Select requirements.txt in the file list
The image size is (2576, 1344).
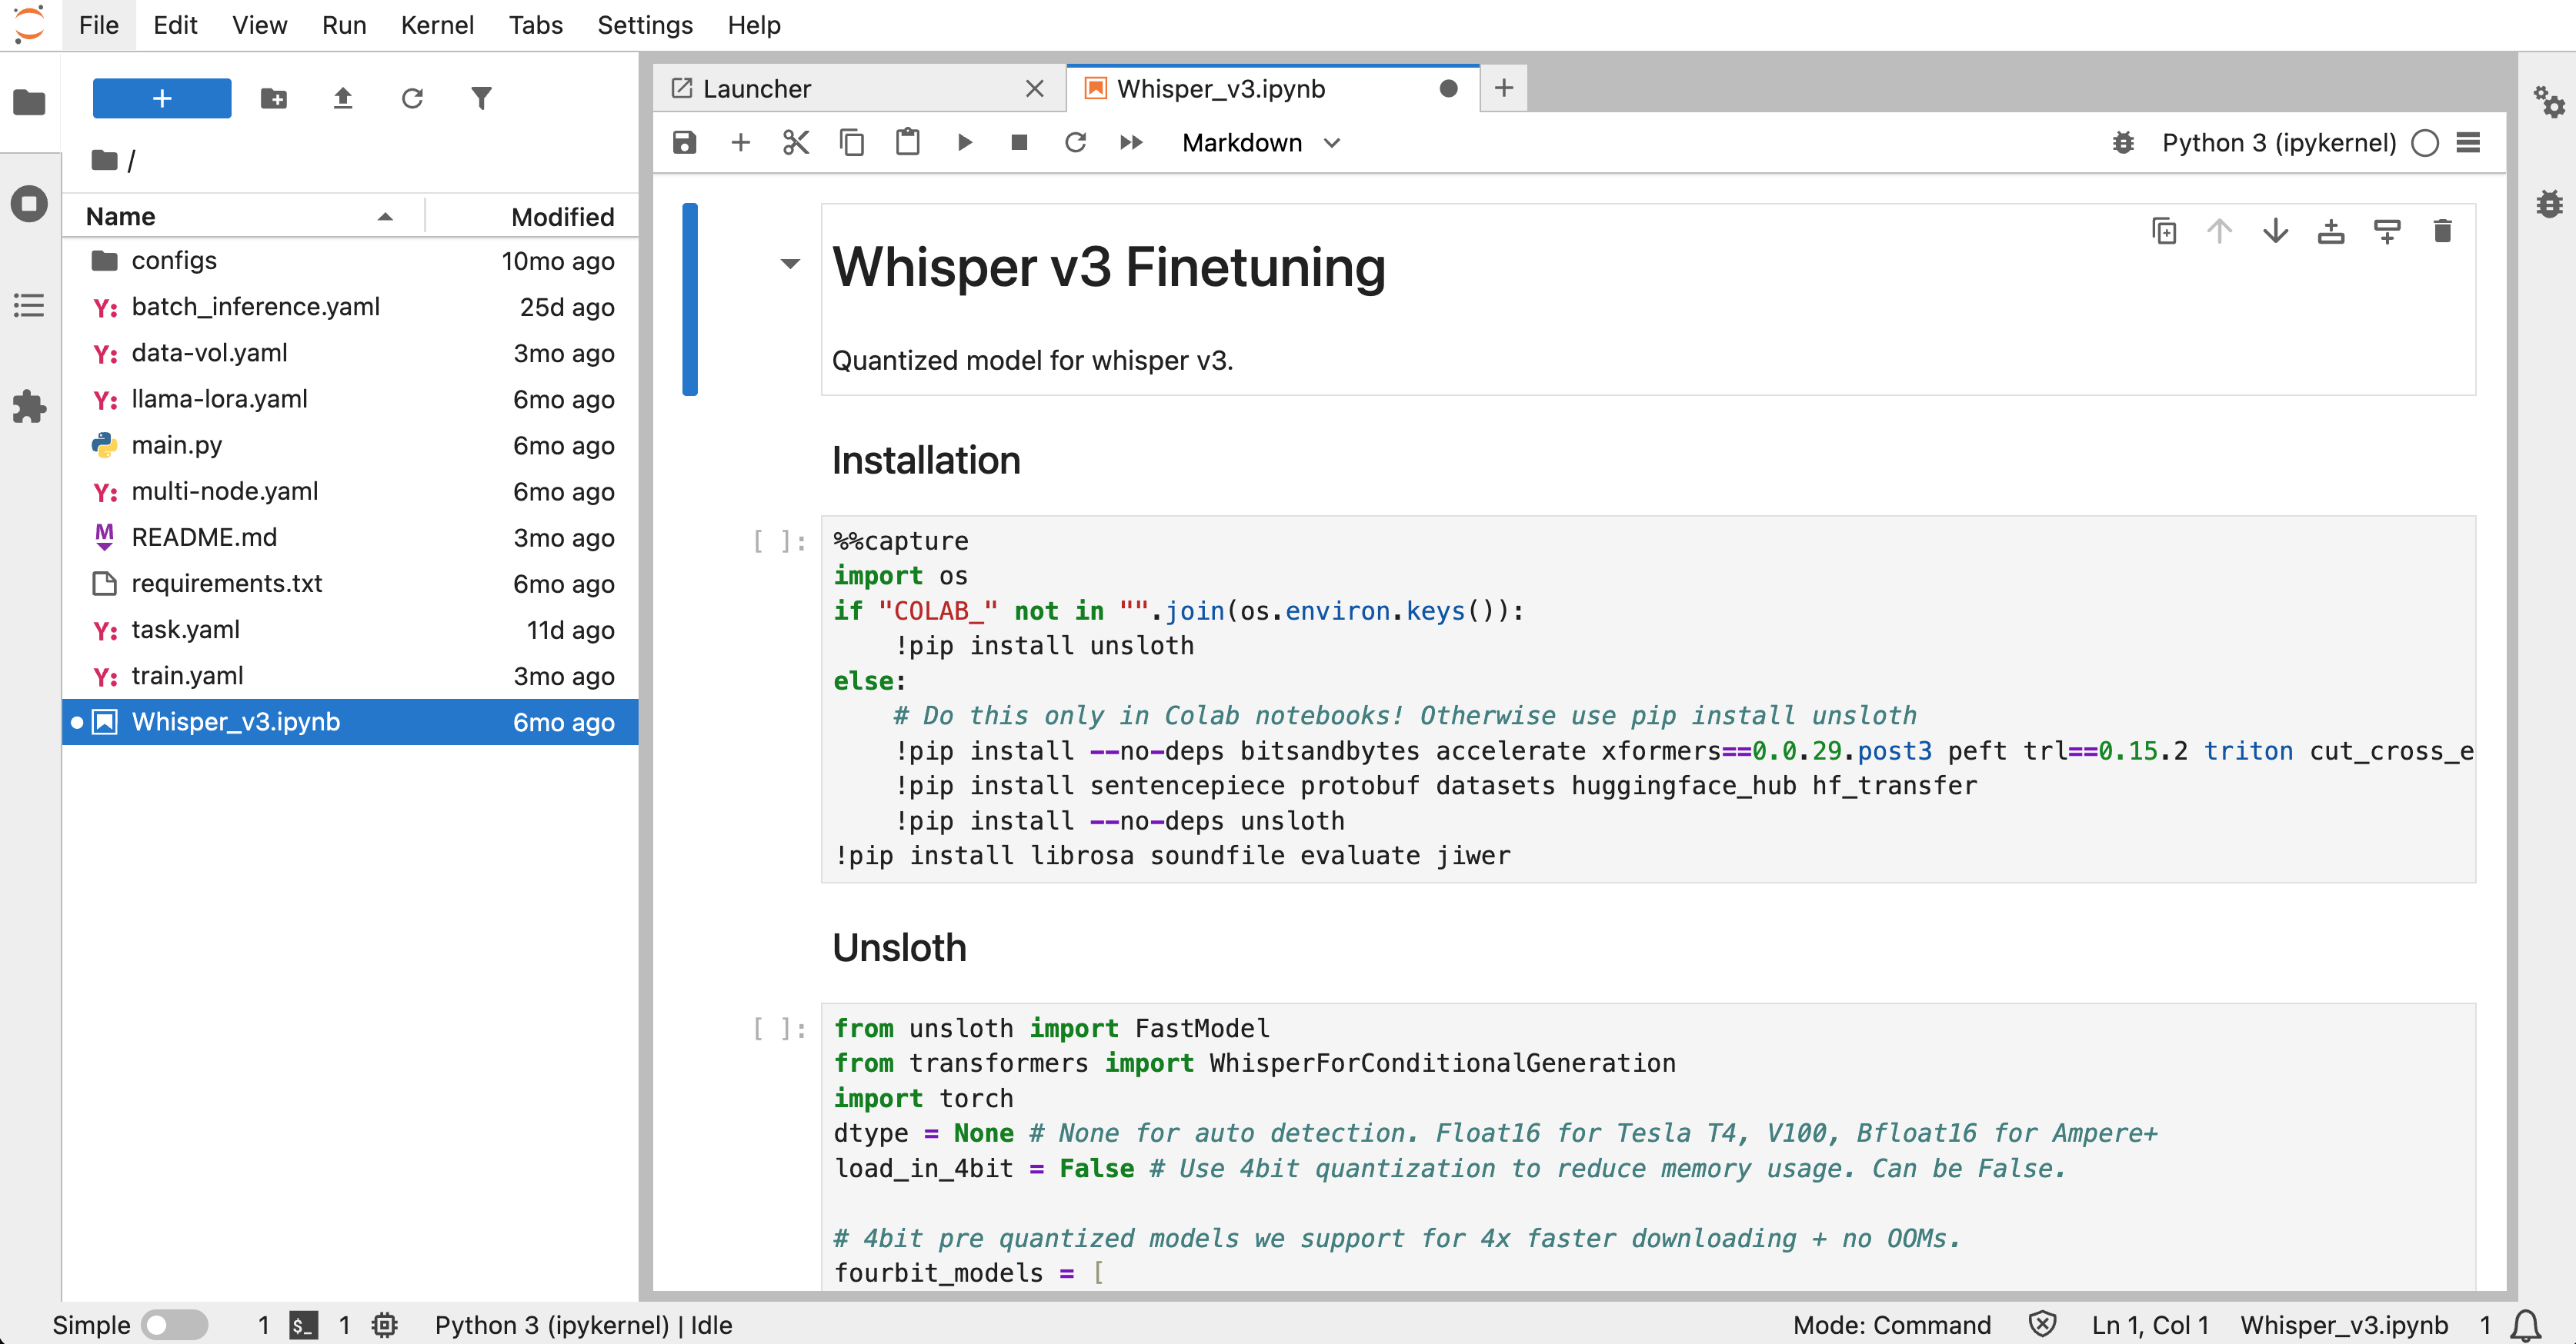350,584
